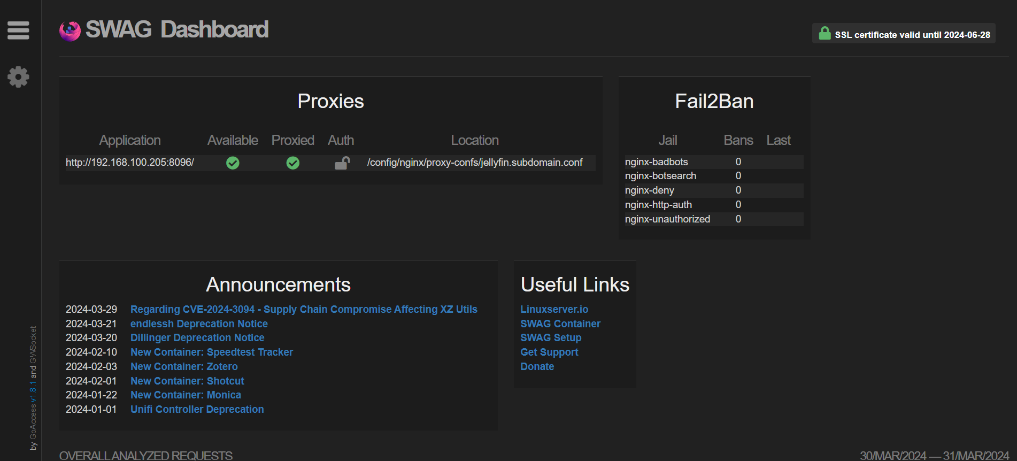Viewport: 1017px width, 461px height.
Task: Click the Last column header
Action: click(779, 141)
